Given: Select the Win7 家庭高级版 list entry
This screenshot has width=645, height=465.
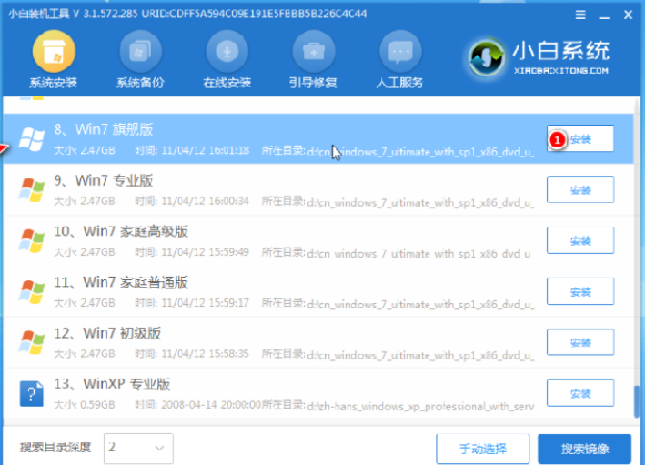Looking at the screenshot, I should (273, 240).
